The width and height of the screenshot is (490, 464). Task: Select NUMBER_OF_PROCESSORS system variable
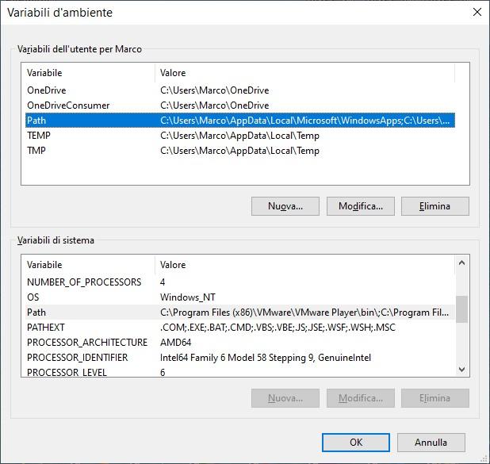(x=84, y=282)
